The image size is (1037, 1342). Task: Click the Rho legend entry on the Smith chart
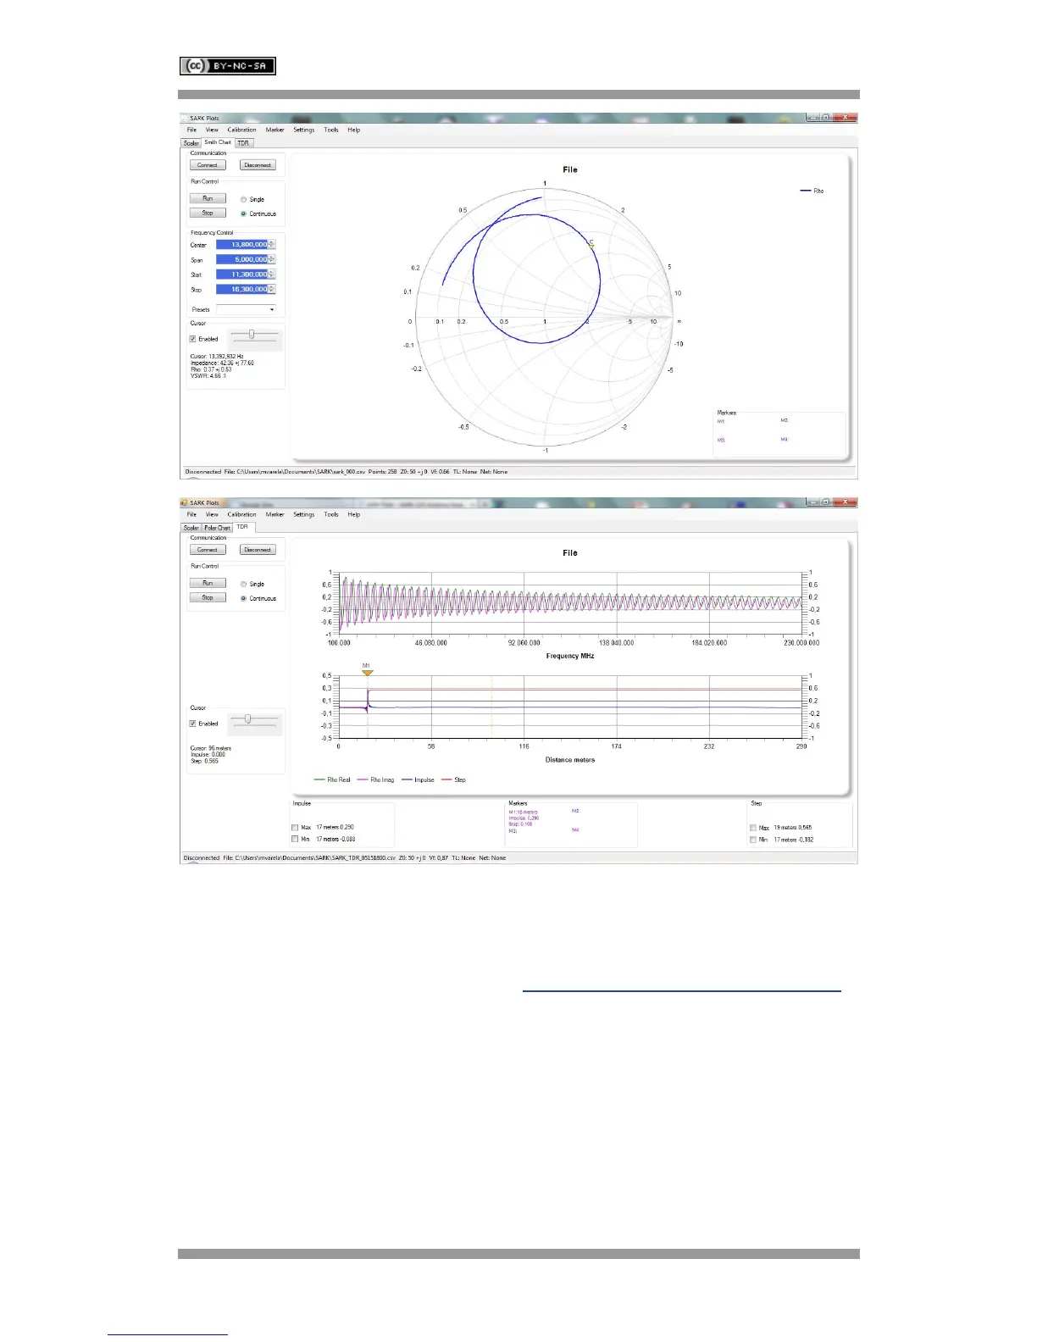pos(812,191)
